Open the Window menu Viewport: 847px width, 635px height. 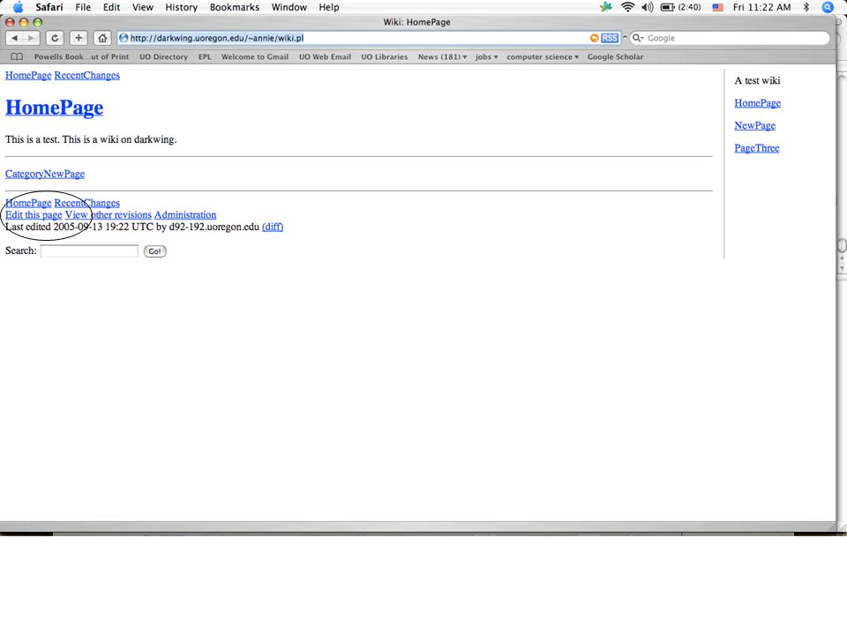pos(289,7)
